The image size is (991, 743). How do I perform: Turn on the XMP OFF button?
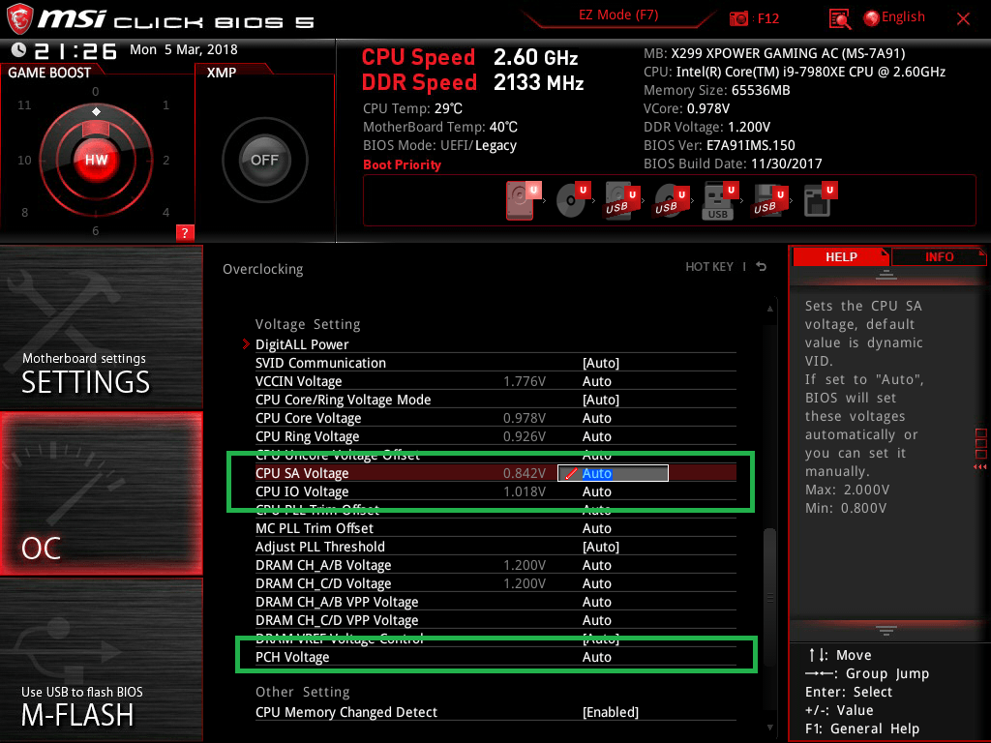click(265, 160)
